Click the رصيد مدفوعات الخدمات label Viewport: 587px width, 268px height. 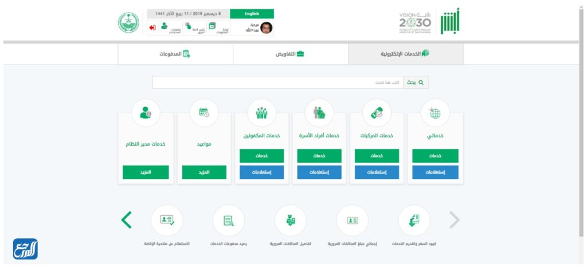(x=229, y=244)
